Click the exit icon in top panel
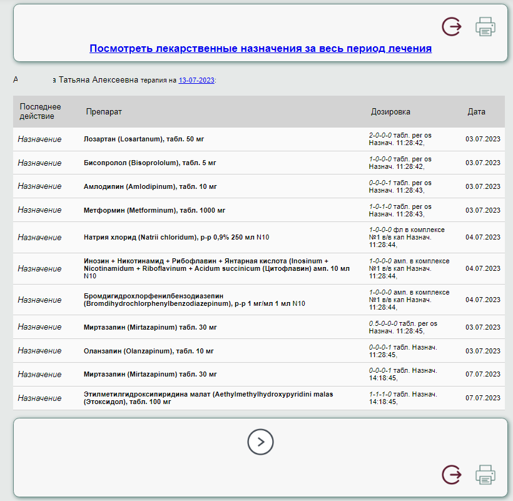513x501 pixels. (452, 27)
